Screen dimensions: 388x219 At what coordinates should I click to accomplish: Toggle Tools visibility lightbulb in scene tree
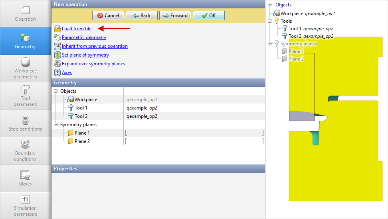pyautogui.click(x=276, y=21)
